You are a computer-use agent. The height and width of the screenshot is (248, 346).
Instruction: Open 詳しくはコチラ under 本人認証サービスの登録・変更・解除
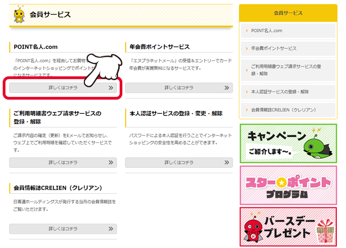tap(179, 162)
